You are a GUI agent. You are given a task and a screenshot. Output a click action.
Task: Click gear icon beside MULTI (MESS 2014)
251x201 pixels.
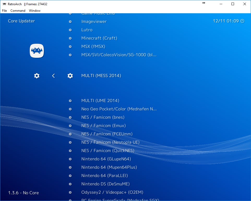coord(70,76)
